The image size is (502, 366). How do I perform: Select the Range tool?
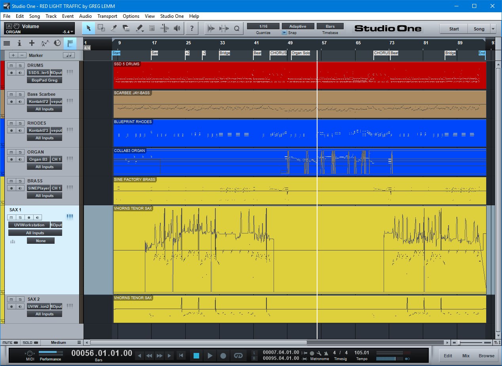pos(101,28)
